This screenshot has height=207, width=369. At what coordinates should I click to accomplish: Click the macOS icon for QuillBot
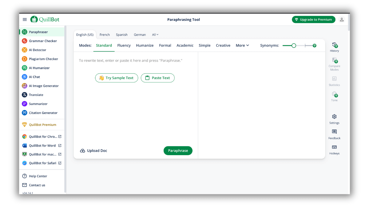click(x=25, y=154)
